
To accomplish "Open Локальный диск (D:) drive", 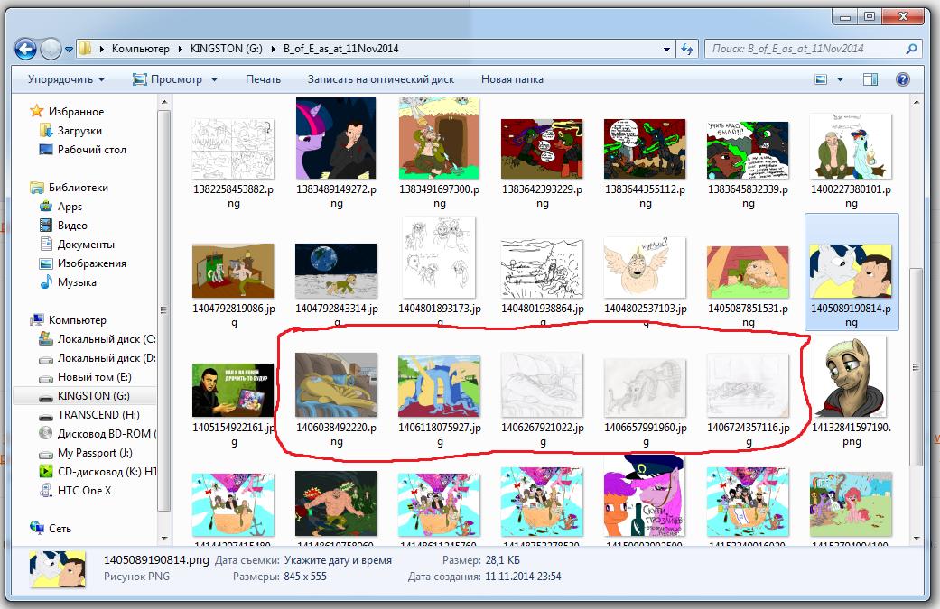I will coord(107,358).
